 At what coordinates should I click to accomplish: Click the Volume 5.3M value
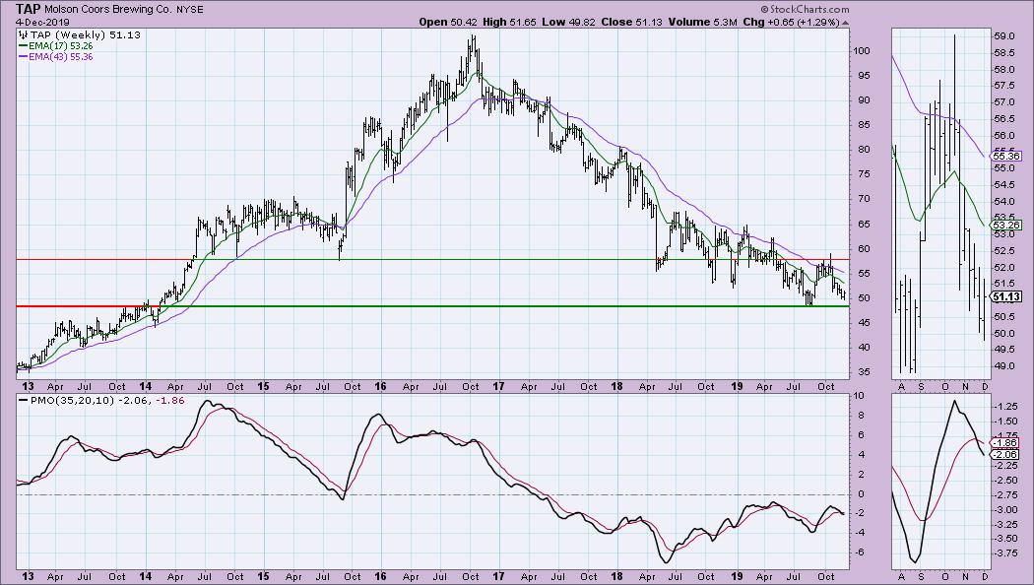[702, 22]
